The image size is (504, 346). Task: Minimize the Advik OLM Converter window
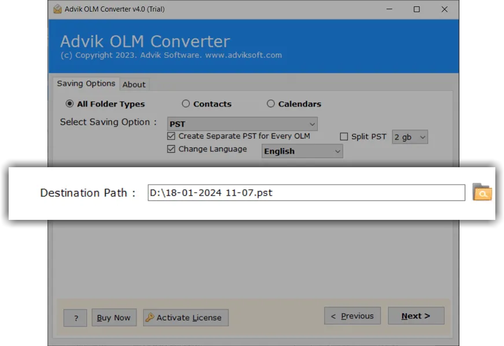(x=389, y=9)
